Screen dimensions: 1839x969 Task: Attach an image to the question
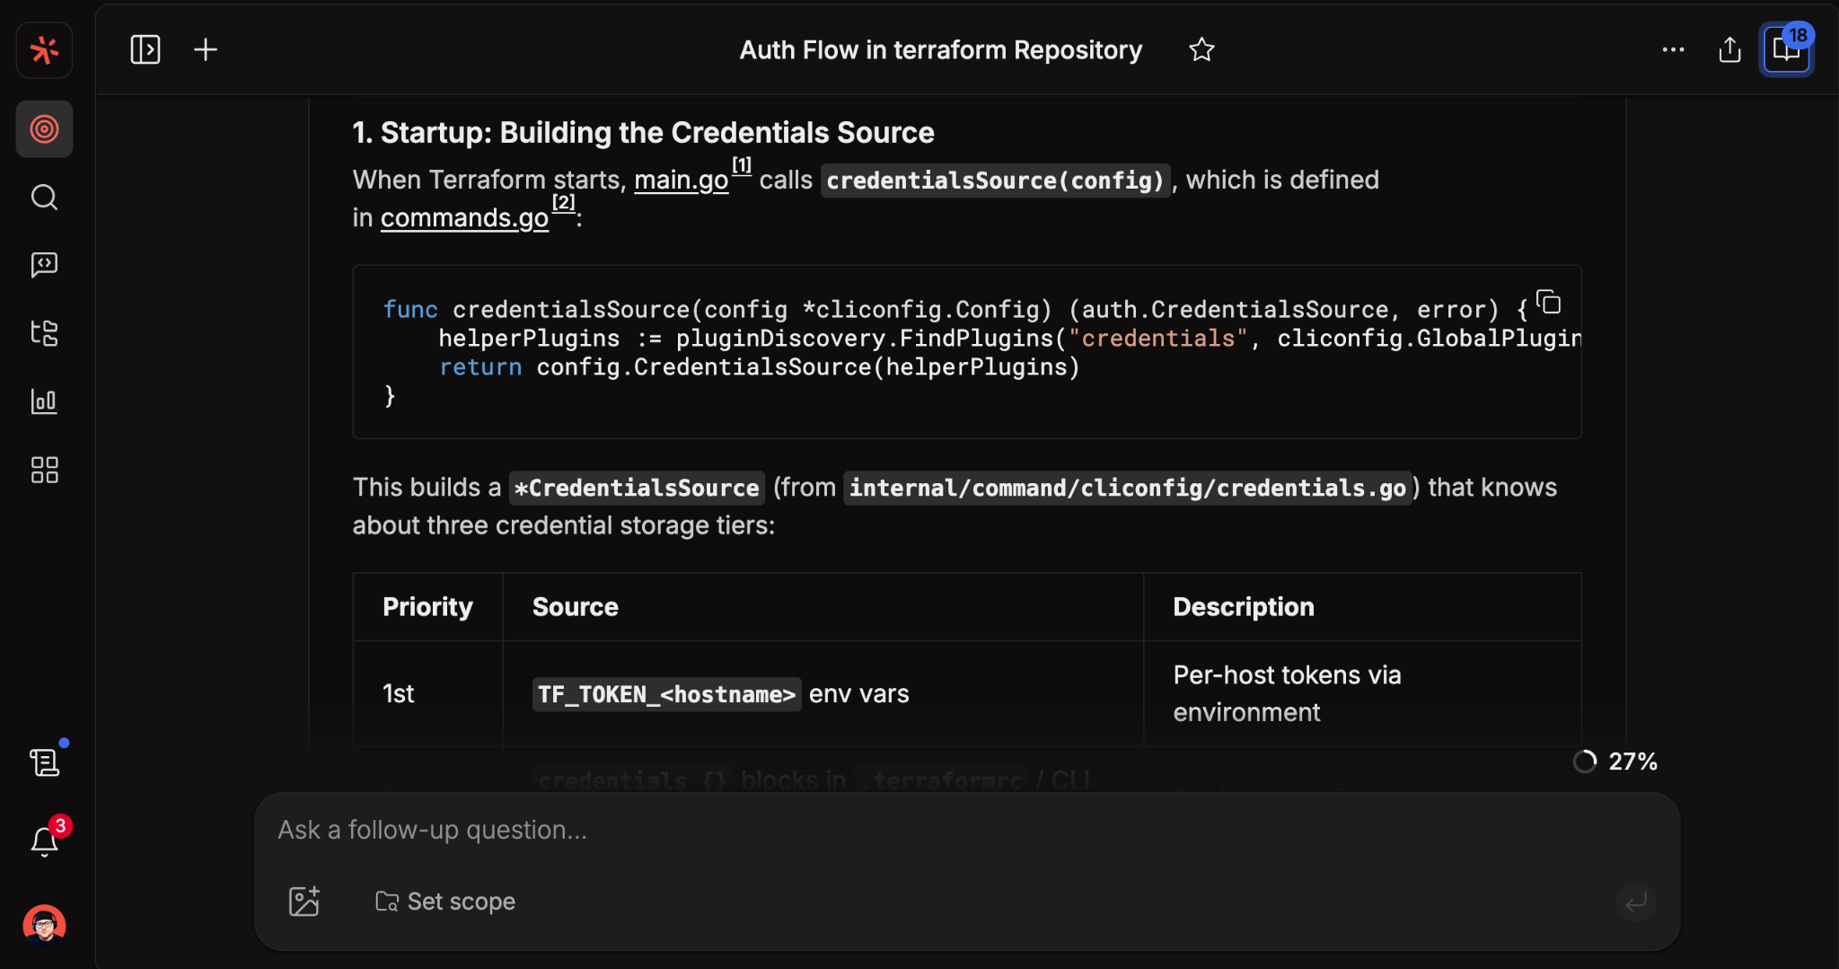click(304, 901)
